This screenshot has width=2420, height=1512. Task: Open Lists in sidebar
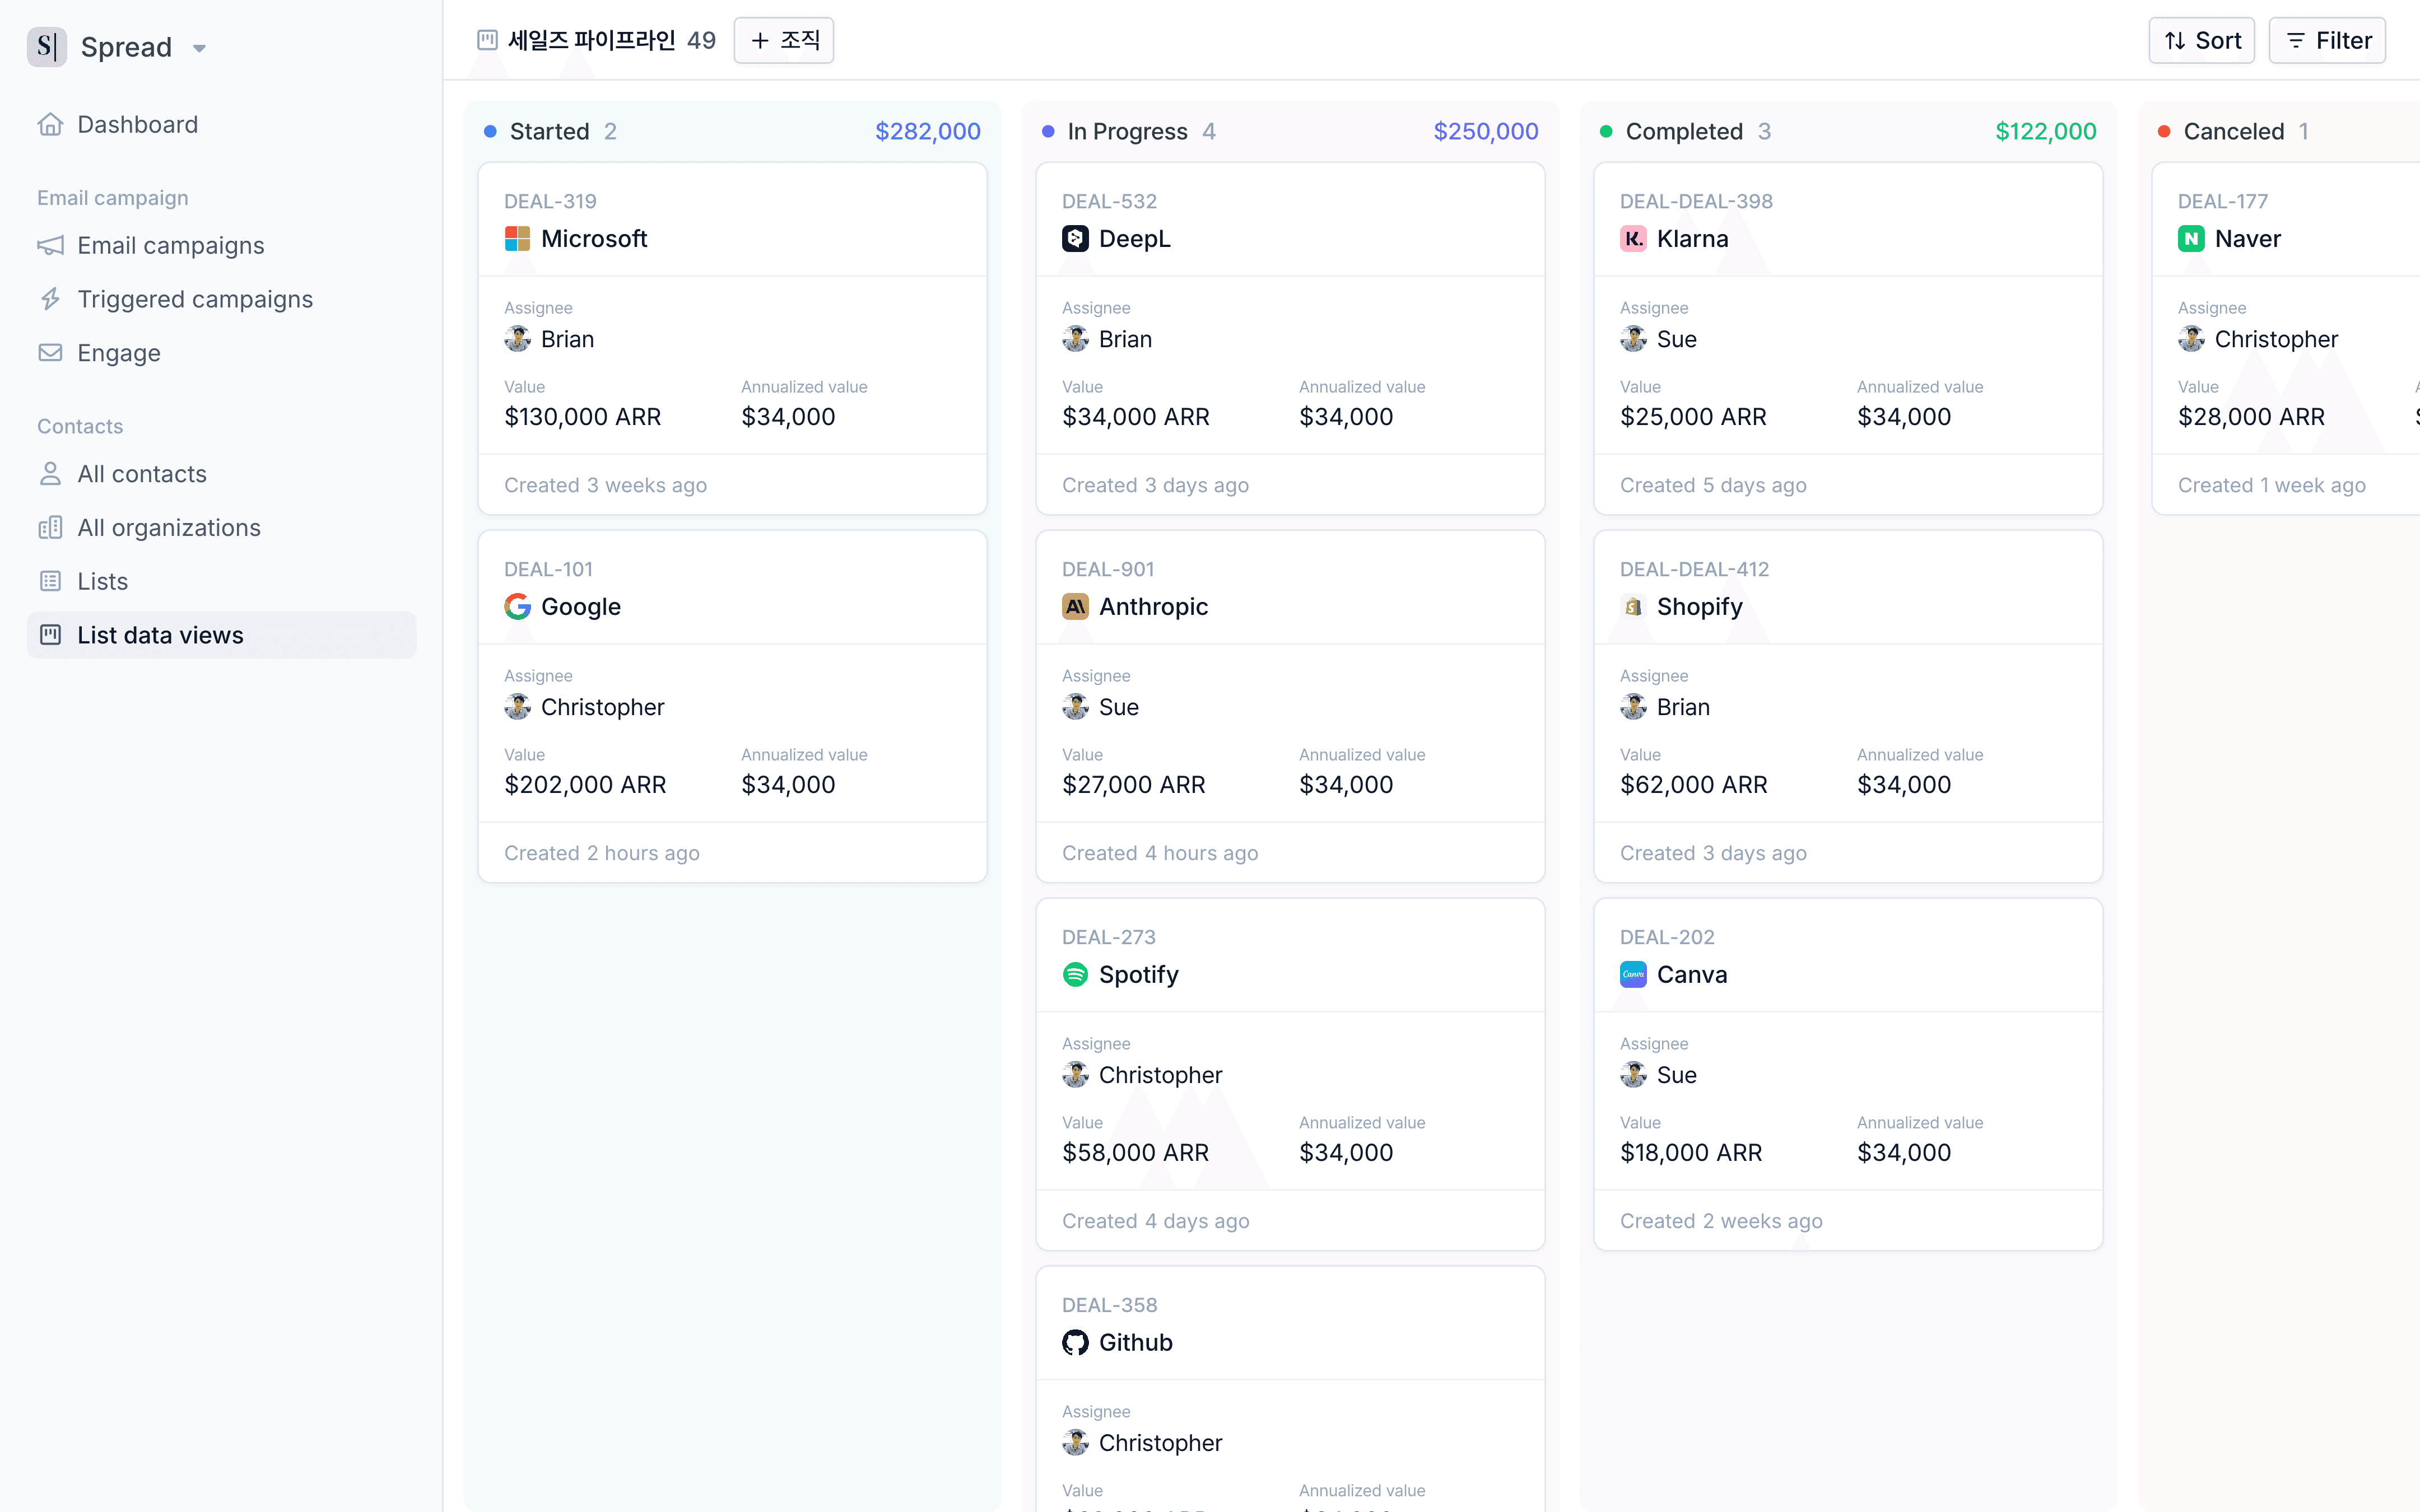pos(102,581)
